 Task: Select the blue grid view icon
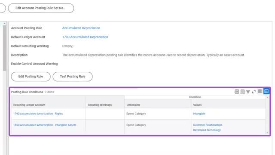[266, 91]
